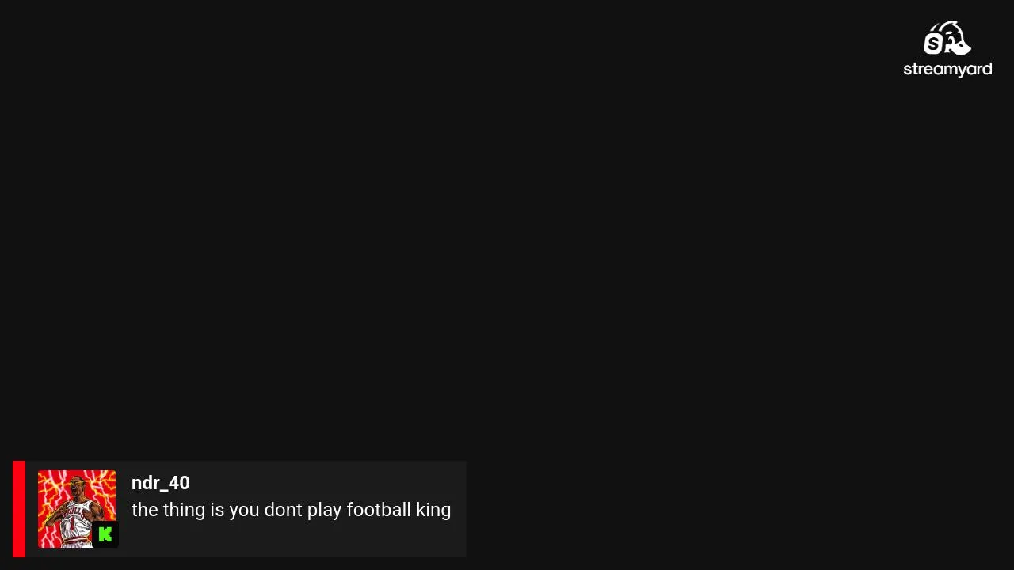
Task: Click the letter K on the Kick badge
Action: [x=105, y=534]
